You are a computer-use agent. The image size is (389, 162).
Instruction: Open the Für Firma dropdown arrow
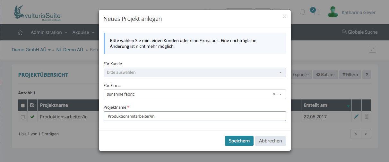[x=281, y=94]
